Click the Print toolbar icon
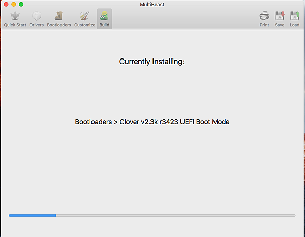 tap(264, 16)
